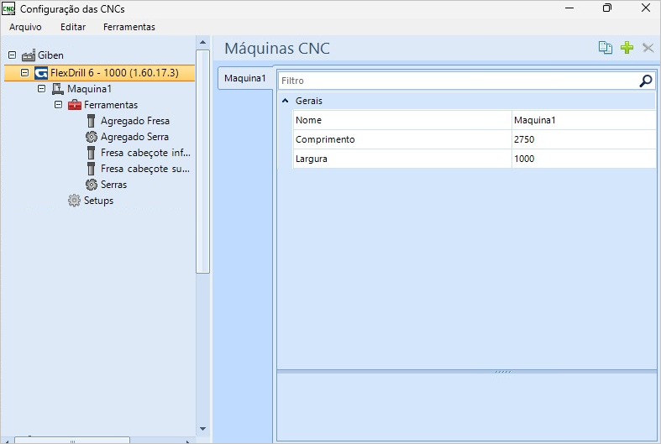This screenshot has height=444, width=661.
Task: Open the Arquivo menu
Action: [25, 27]
